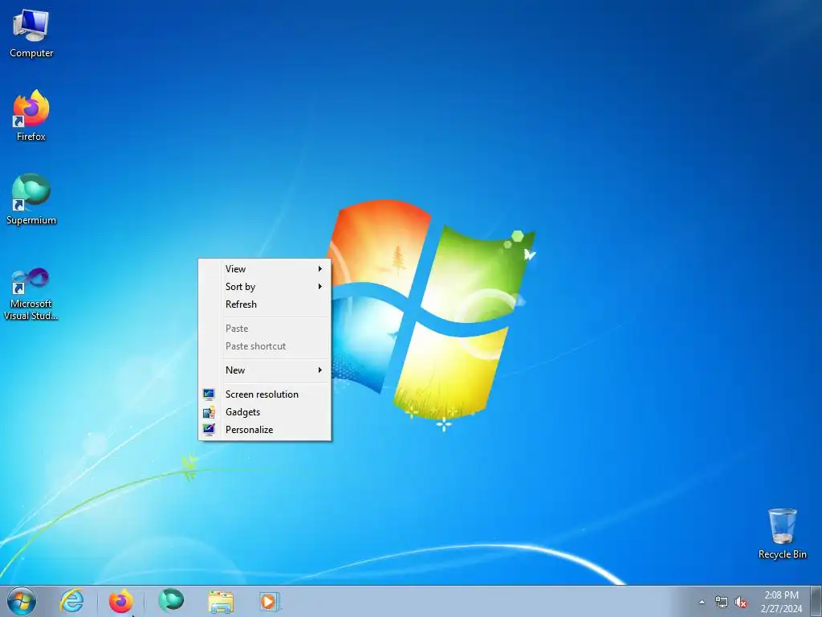Open Personalize from context menu
The image size is (822, 617).
[265, 430]
